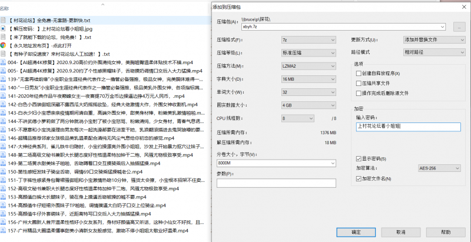471x242 pixels.
Task: Click the icon of the first .txt file
Action: pyautogui.click(x=3, y=20)
